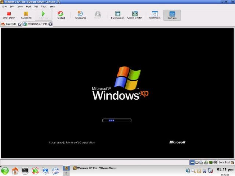Click the green network adapter status icon
This screenshot has width=235, height=176.
tap(210, 162)
